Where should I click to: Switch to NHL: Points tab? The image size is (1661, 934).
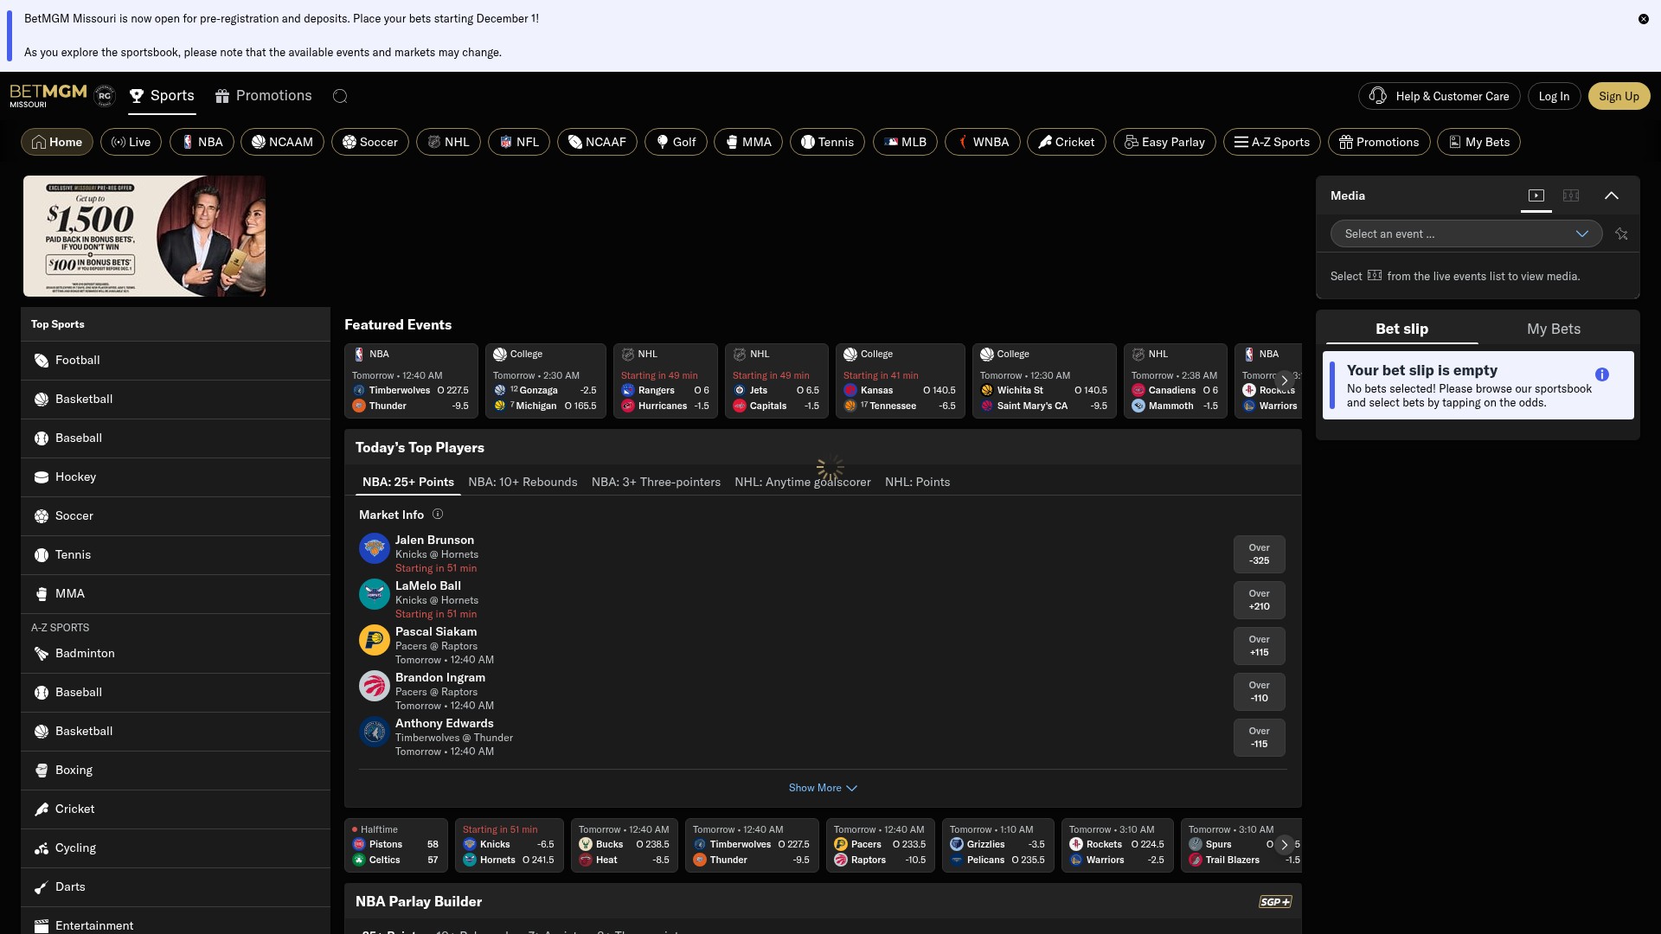(917, 483)
